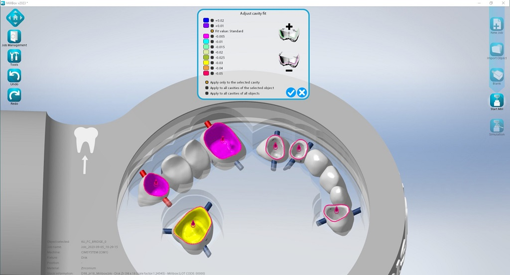Go to the Home screen icon
510x275 pixels.
tap(15, 17)
